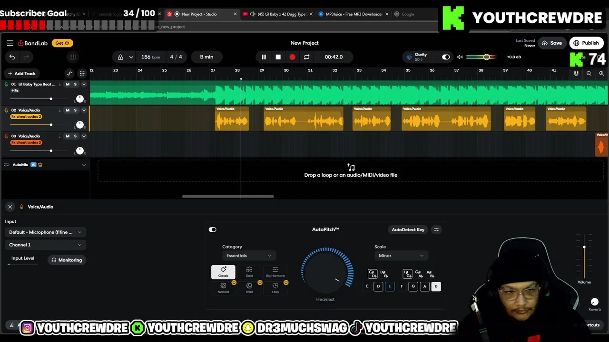Select the Duet AutoPitch preset
The width and height of the screenshot is (609, 342).
[249, 272]
